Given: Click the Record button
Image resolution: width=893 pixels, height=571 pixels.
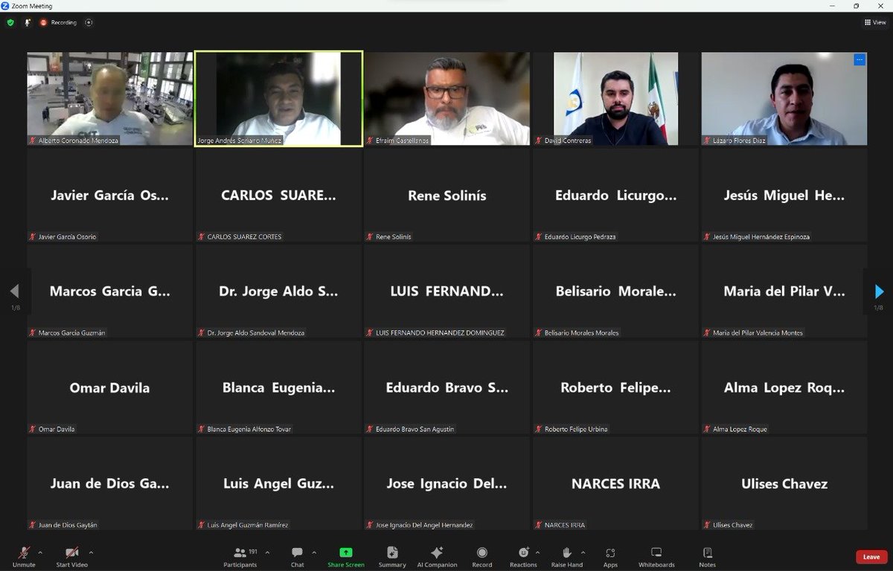Looking at the screenshot, I should click(482, 557).
